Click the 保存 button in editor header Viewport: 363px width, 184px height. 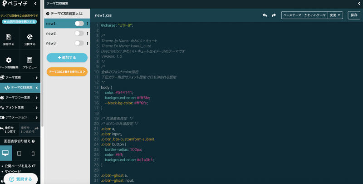point(354,15)
